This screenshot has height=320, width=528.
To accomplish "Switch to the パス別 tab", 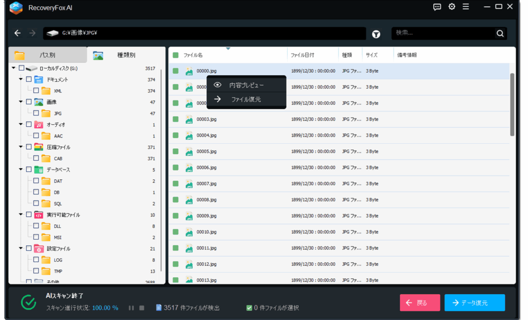I will [x=47, y=55].
